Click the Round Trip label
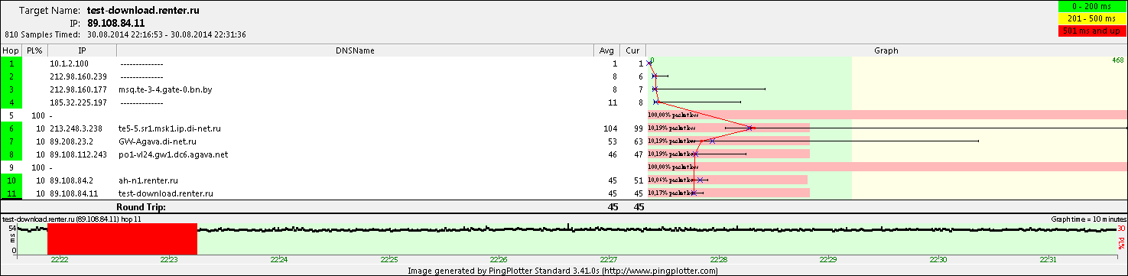 click(x=141, y=206)
